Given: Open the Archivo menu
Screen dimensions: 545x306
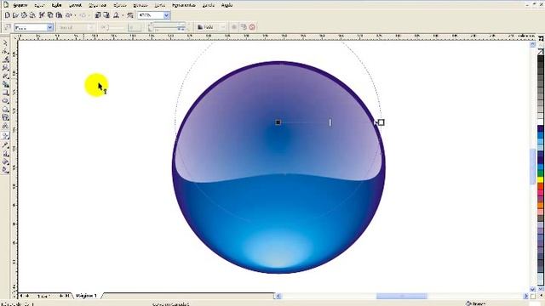Looking at the screenshot, I should coord(20,5).
